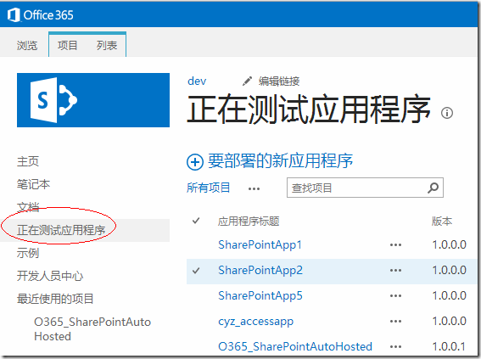
Task: Open O365_SharePointAutoHosted in the app list
Action: tap(295, 347)
